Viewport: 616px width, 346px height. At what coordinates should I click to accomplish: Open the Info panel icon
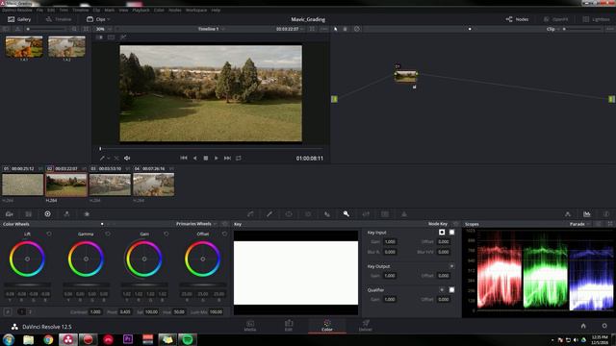point(606,214)
